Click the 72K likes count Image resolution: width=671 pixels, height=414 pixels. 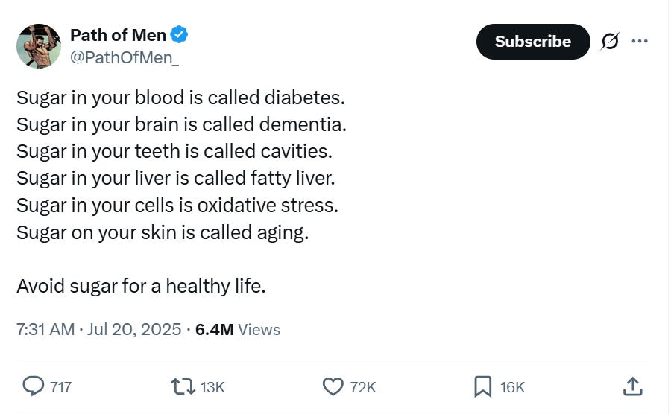click(x=363, y=386)
